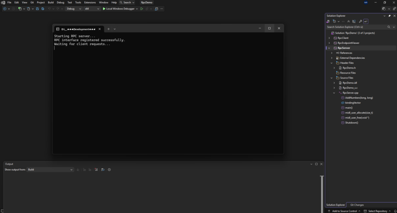Open the View menu

[24, 3]
